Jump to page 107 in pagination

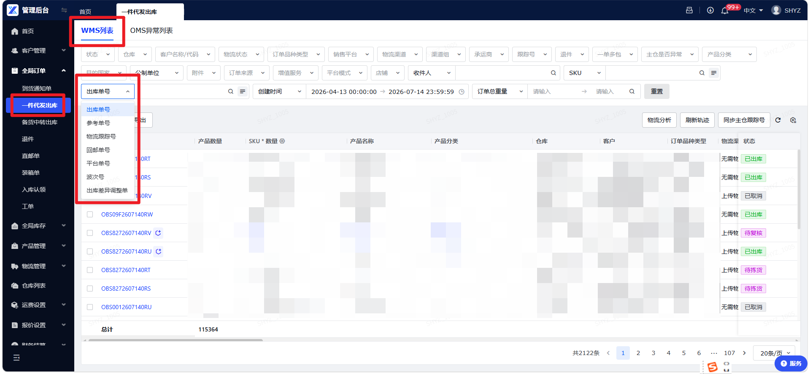click(x=729, y=353)
